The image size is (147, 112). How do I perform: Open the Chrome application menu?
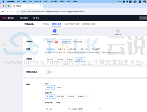[10, 2]
